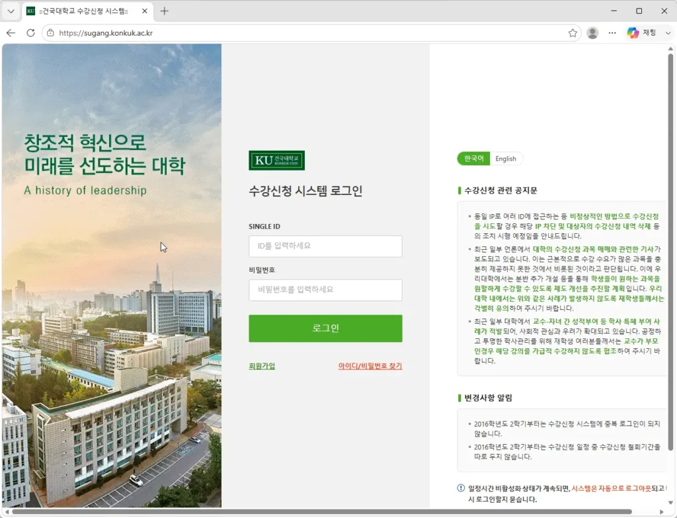677x518 pixels.
Task: Click the scroll-right arrow of horizontal scrollbar
Action: [661, 512]
